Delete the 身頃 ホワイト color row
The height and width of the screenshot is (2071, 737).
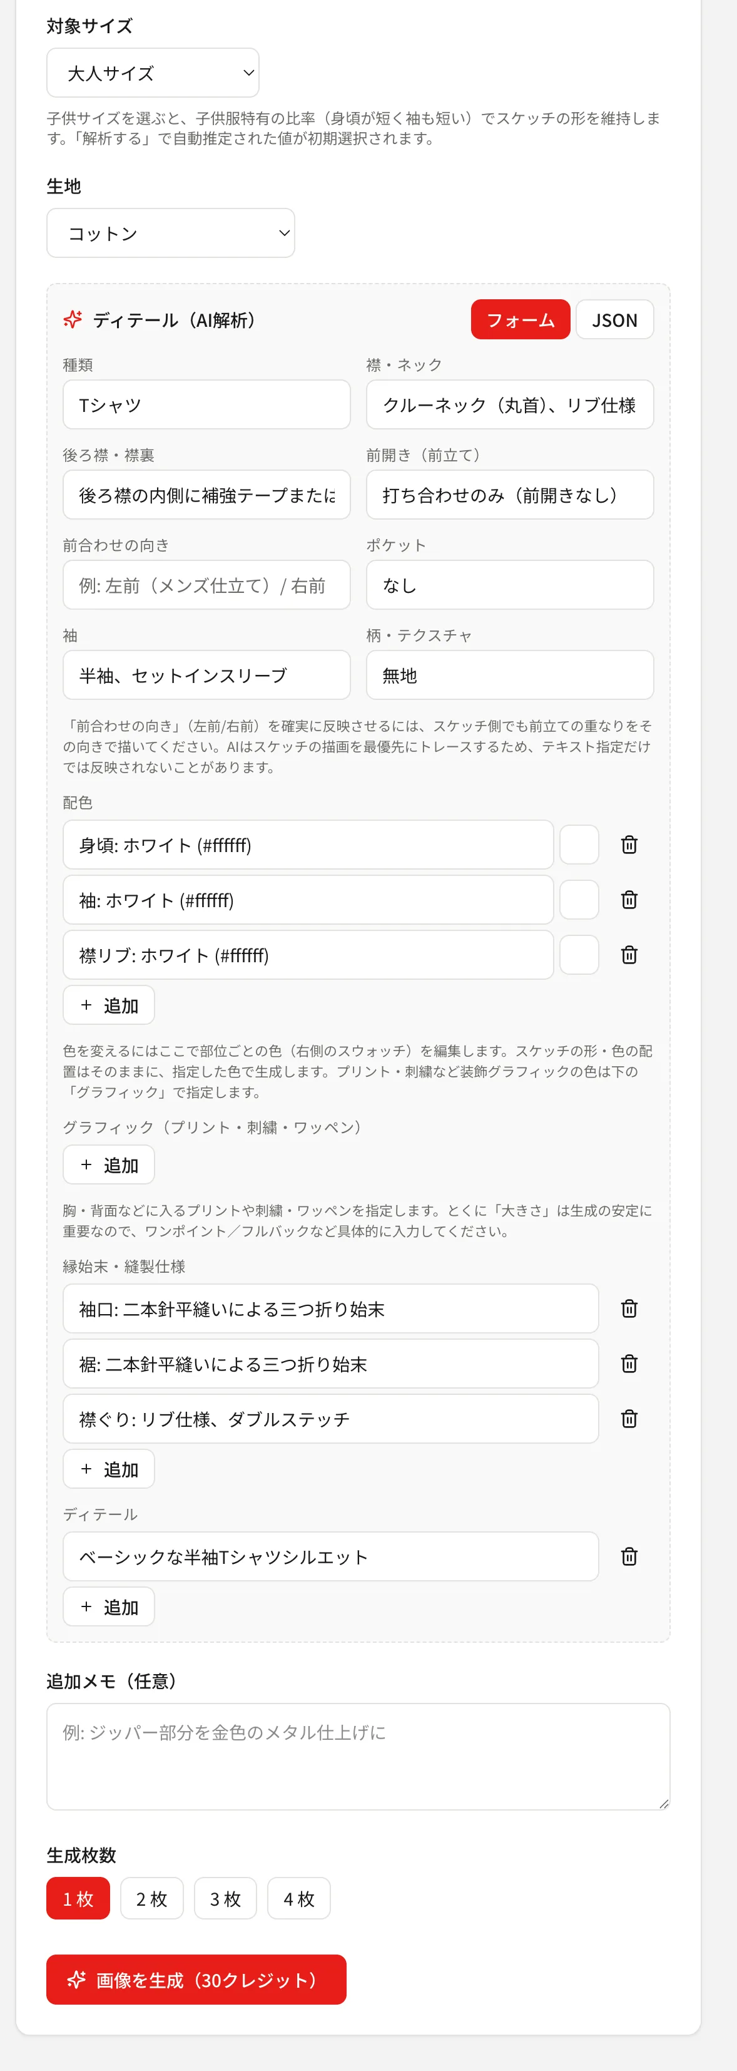point(629,844)
